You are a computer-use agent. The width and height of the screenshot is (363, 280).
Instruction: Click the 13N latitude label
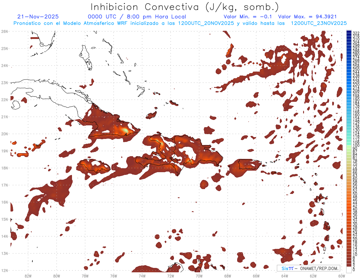point(5,253)
